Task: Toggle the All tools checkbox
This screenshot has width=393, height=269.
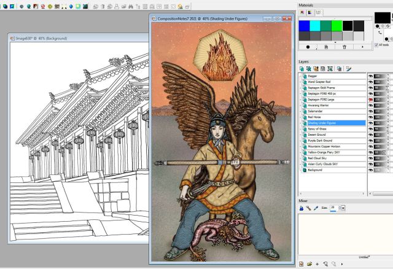Action: coord(376,45)
